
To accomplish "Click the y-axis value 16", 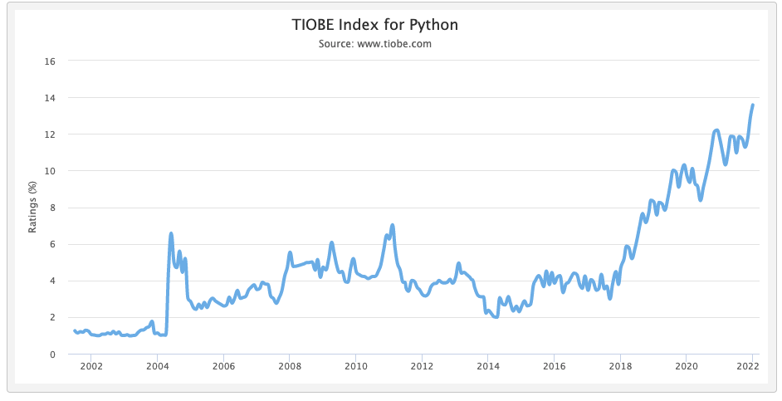I will click(50, 61).
